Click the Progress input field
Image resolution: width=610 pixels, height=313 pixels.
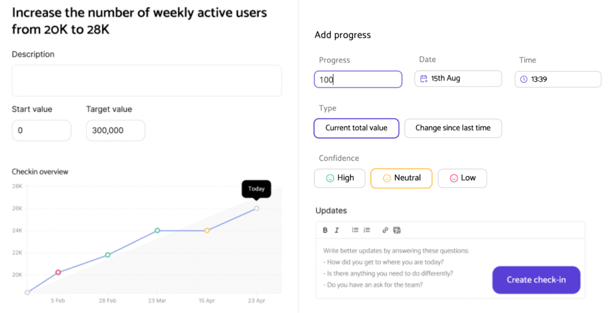tap(358, 79)
